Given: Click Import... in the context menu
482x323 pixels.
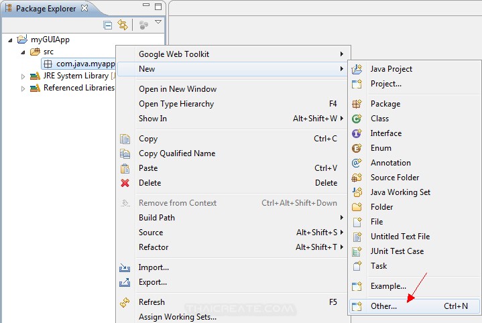Looking at the screenshot, I should point(154,267).
